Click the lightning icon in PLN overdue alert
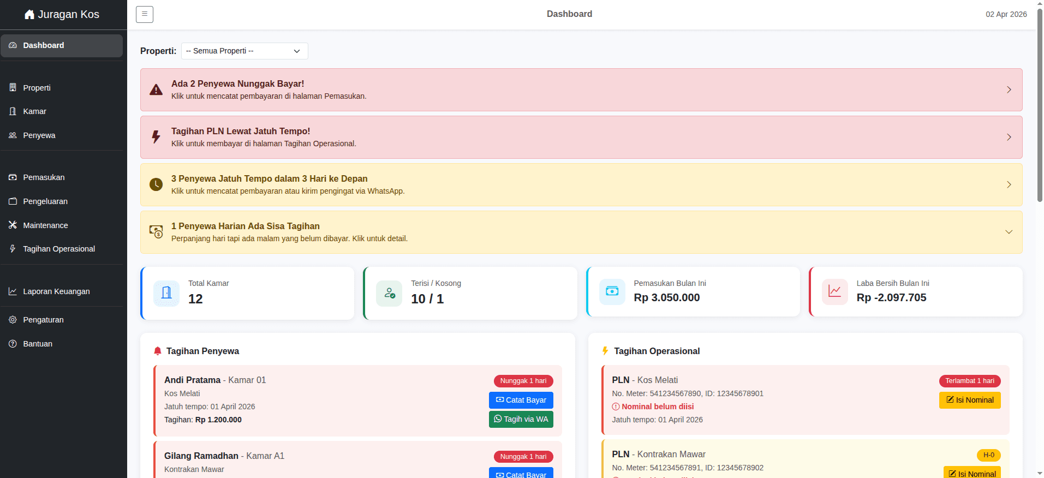The height and width of the screenshot is (478, 1044). (156, 137)
